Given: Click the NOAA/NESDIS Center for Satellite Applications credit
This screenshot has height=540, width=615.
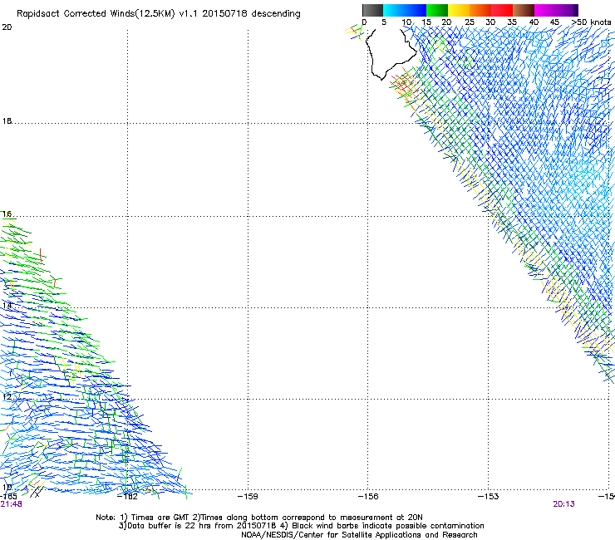Looking at the screenshot, I should pos(359,535).
